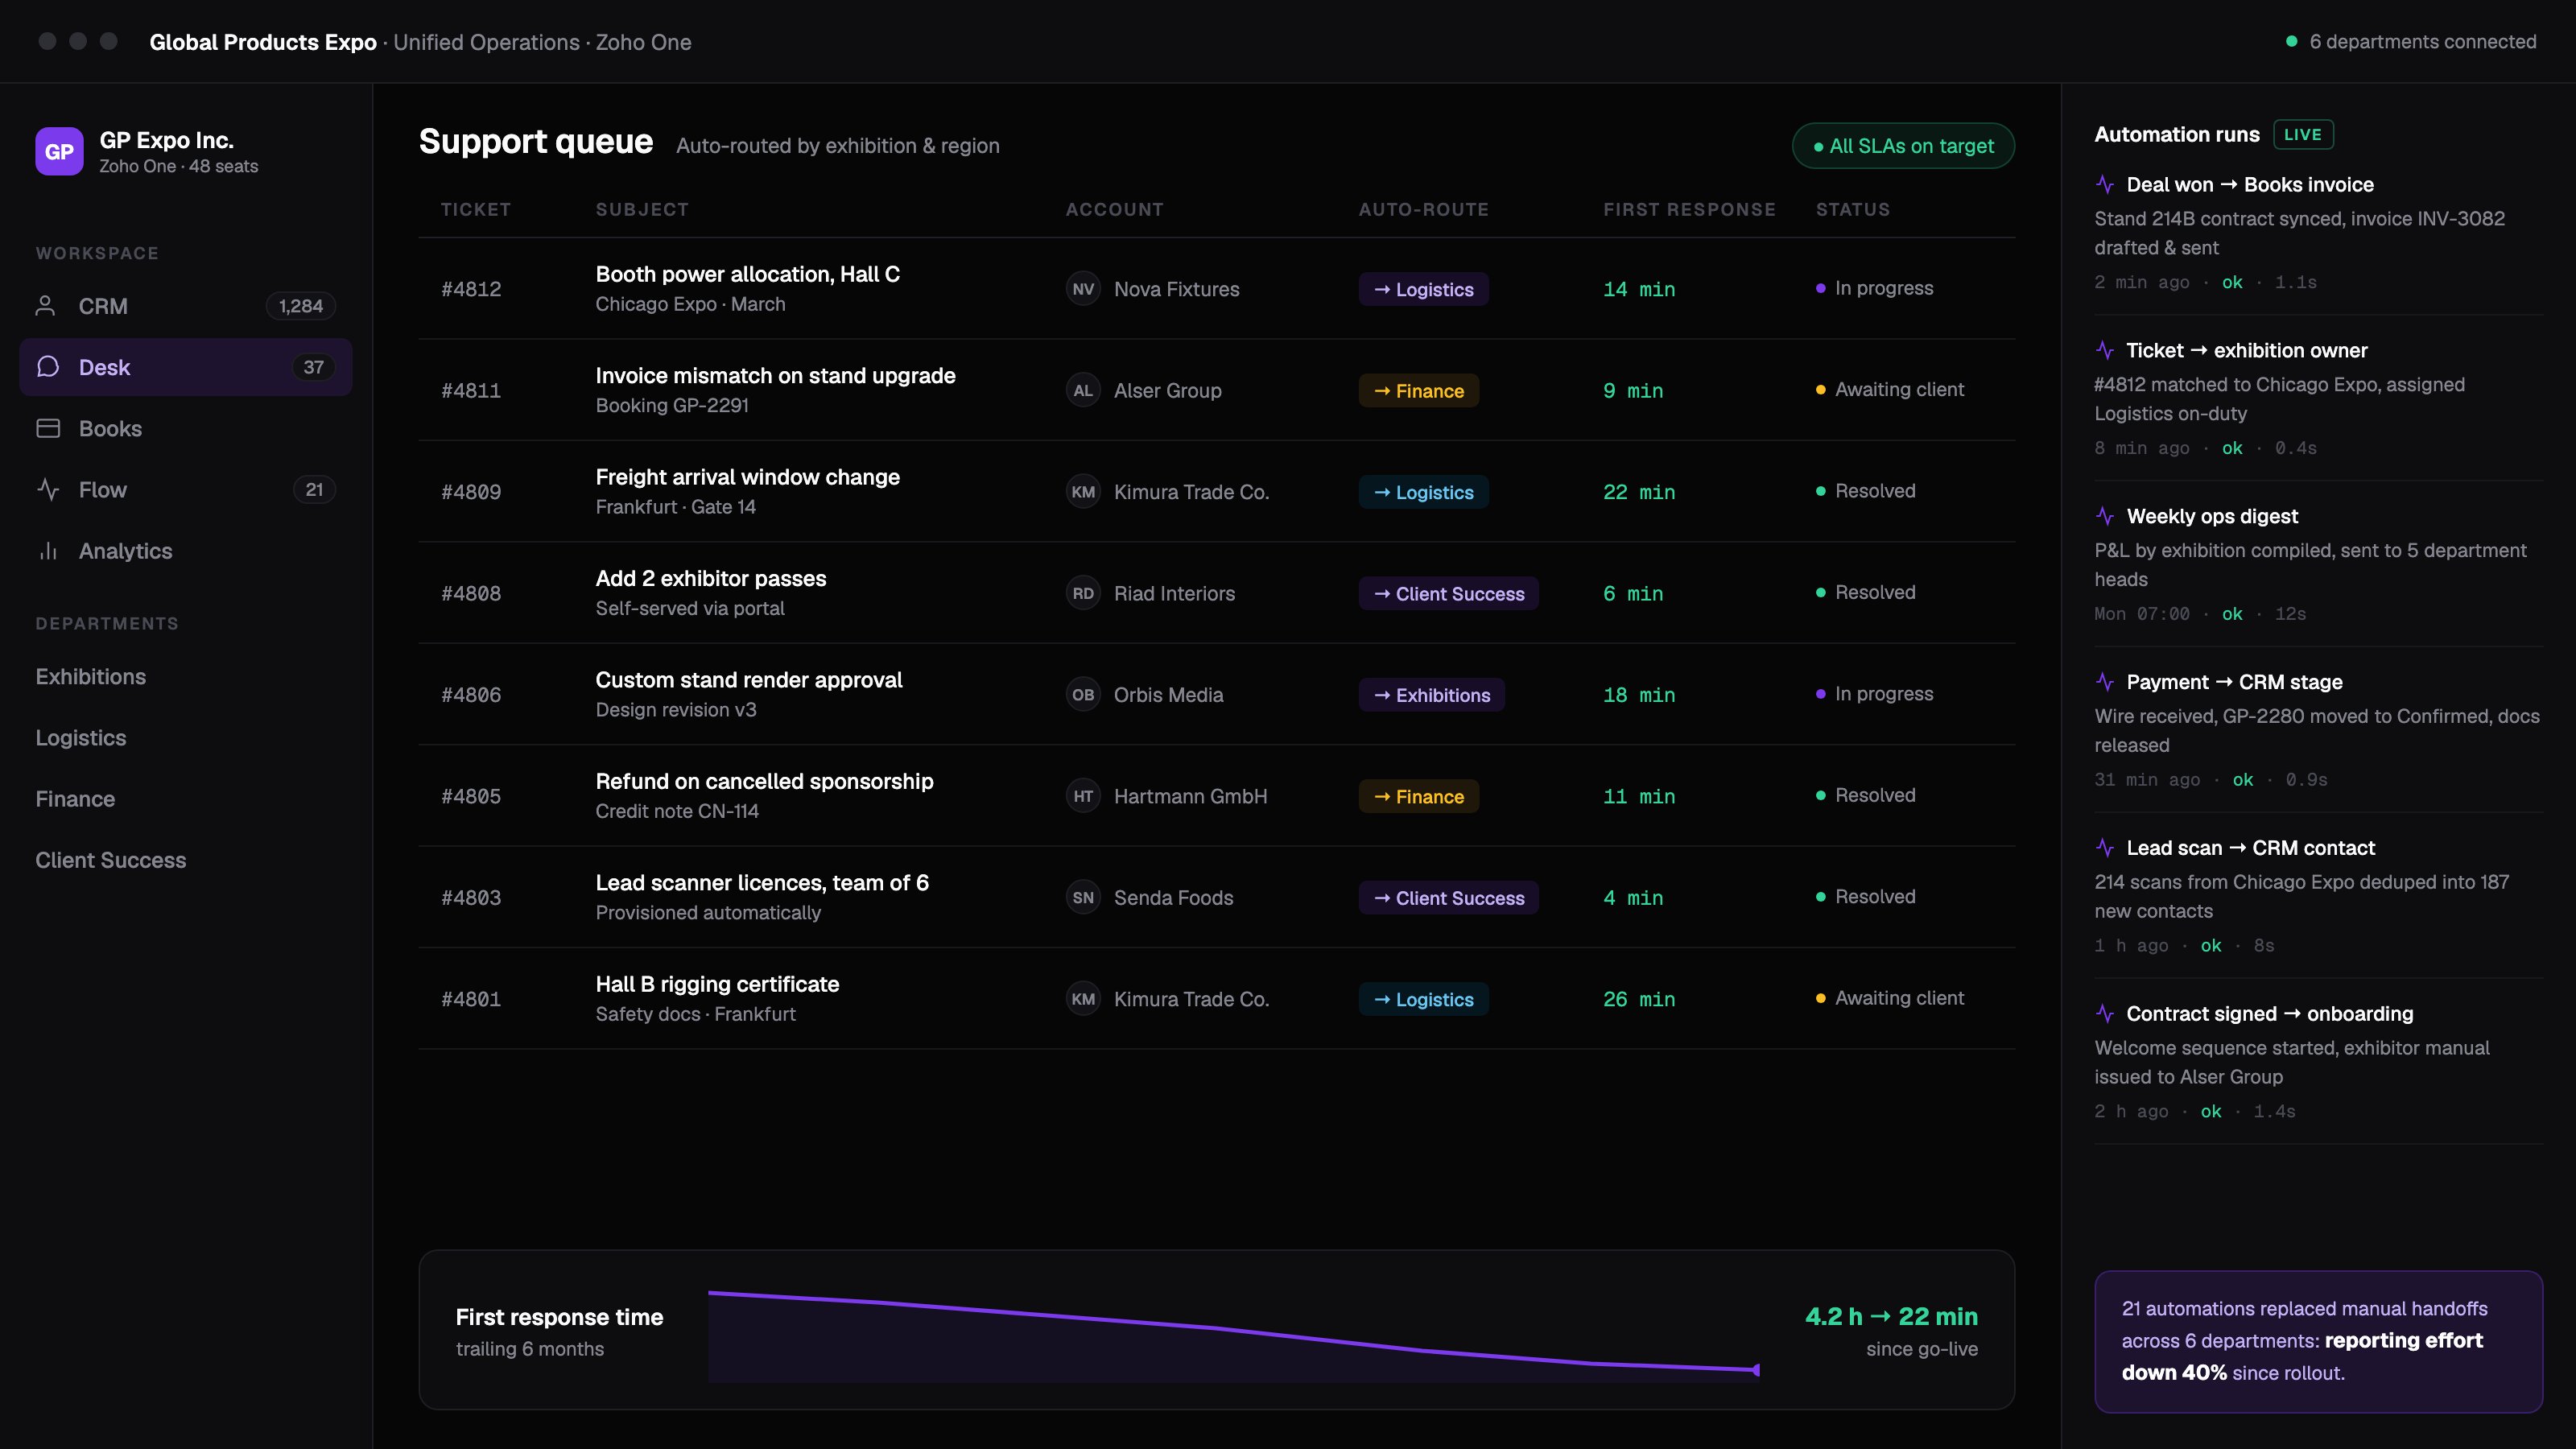
Task: Click Exhibitions route tag on ticket #4806
Action: pos(1431,694)
